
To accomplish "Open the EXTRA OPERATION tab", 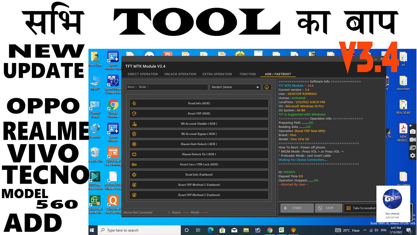I will coord(217,74).
